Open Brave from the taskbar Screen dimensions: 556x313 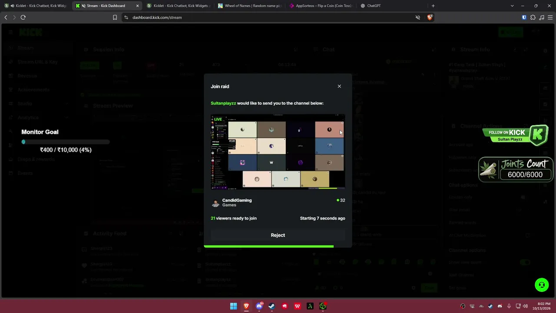(x=246, y=306)
